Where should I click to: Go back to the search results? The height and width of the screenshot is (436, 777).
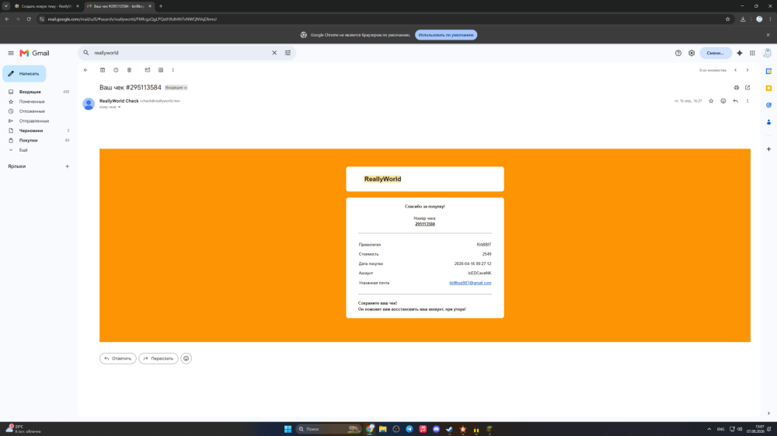pos(85,70)
